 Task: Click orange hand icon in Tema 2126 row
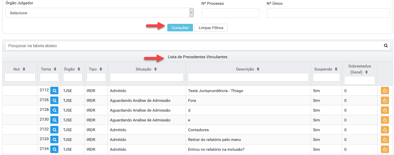[385, 101]
